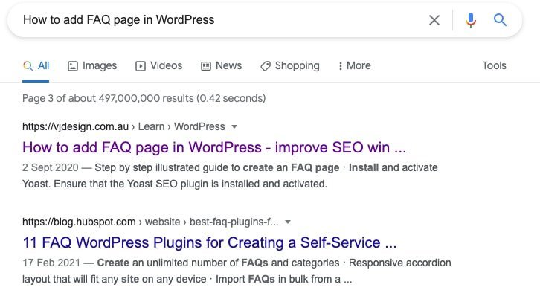Click the Images tab icon

tap(73, 66)
